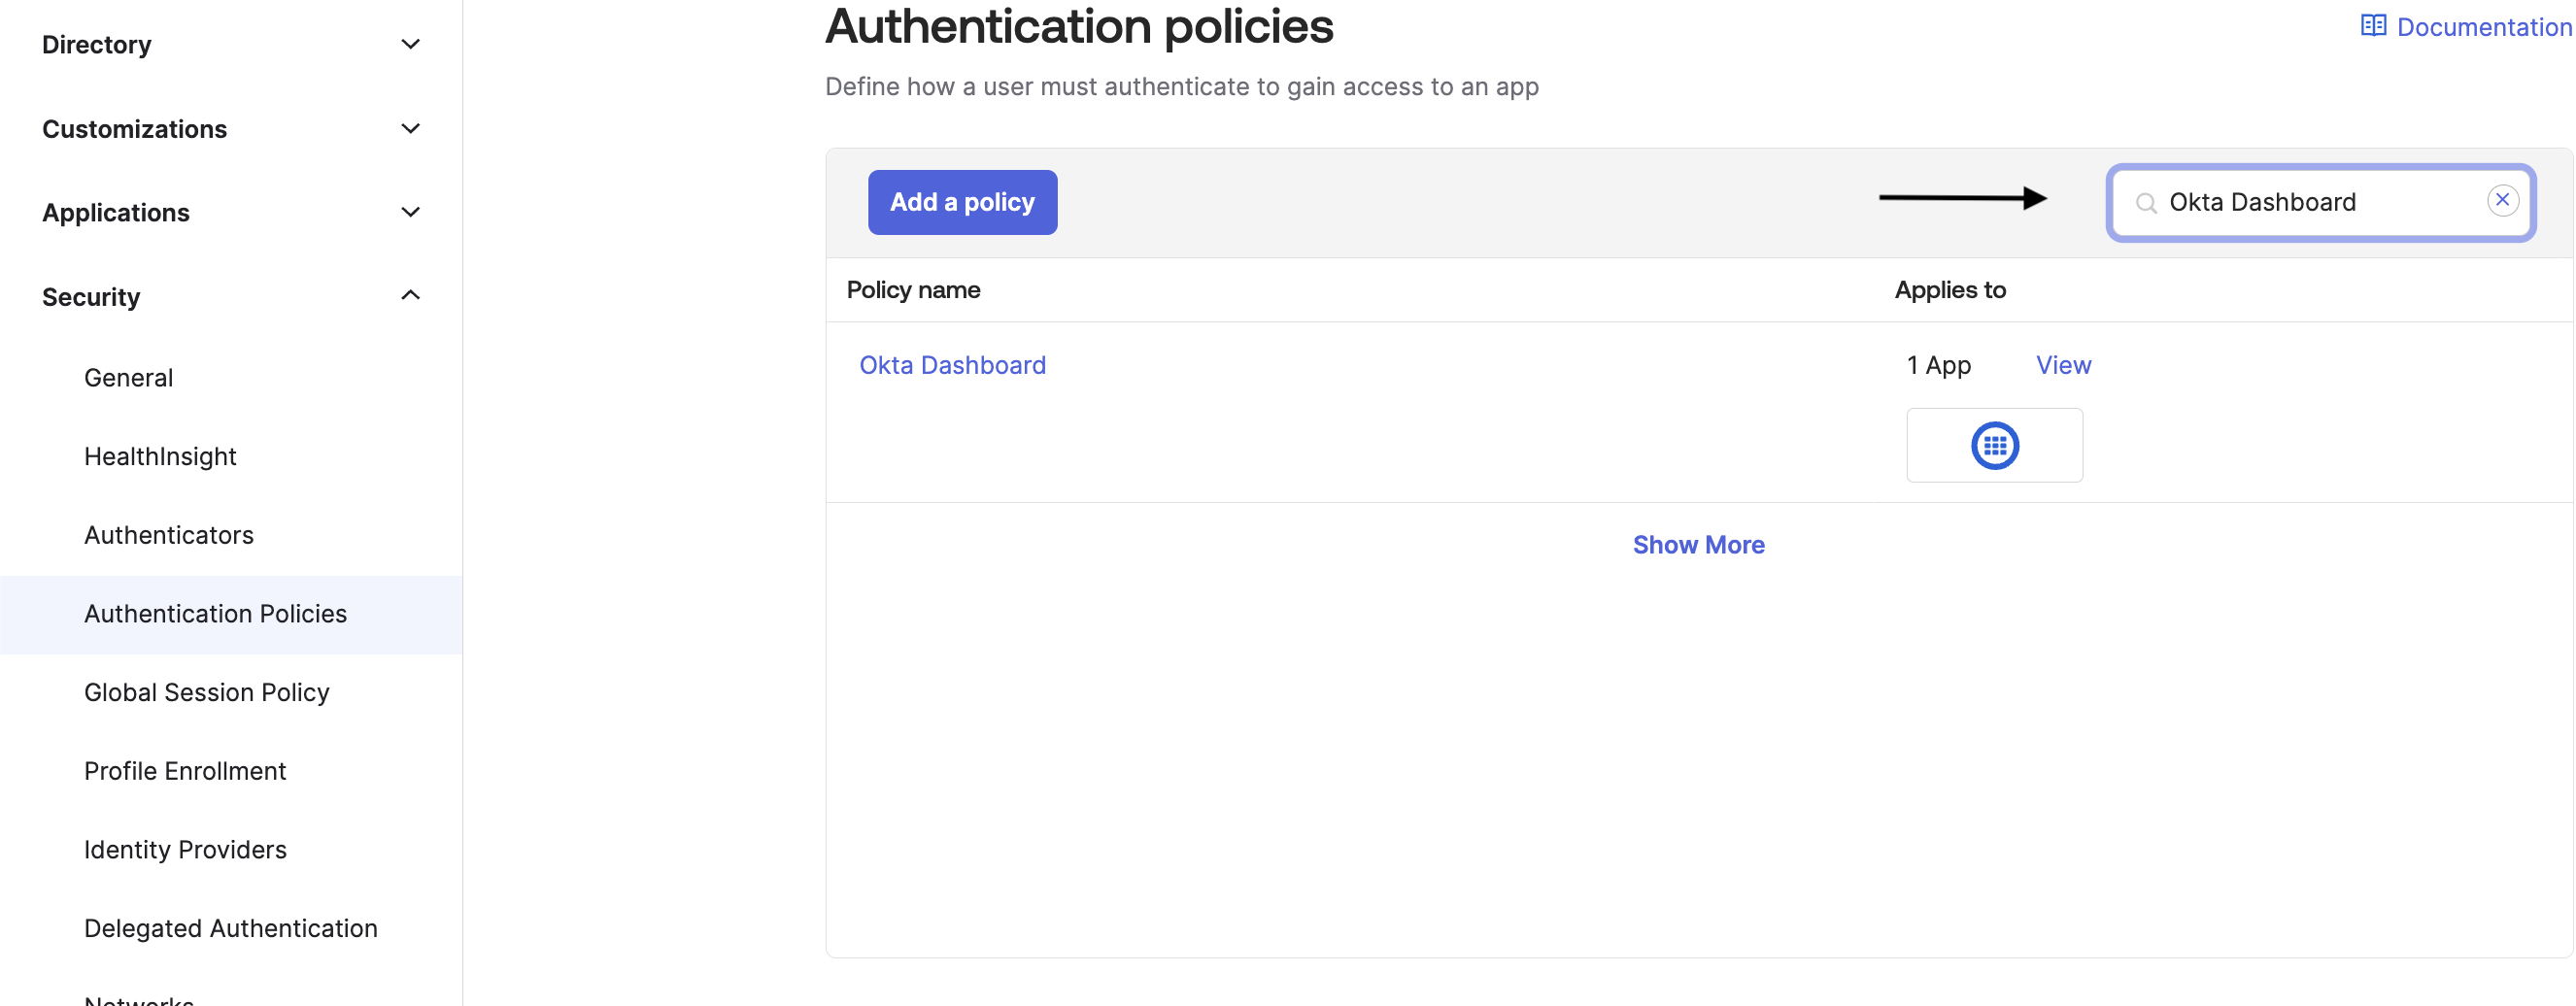2576x1006 pixels.
Task: Expand the Customizations section chevron
Action: click(x=410, y=128)
